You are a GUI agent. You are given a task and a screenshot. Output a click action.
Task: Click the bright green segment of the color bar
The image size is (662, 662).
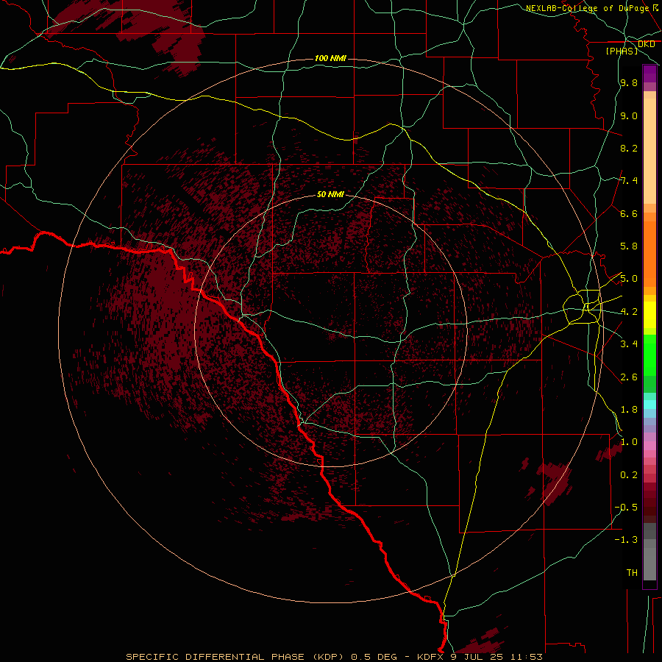649,355
